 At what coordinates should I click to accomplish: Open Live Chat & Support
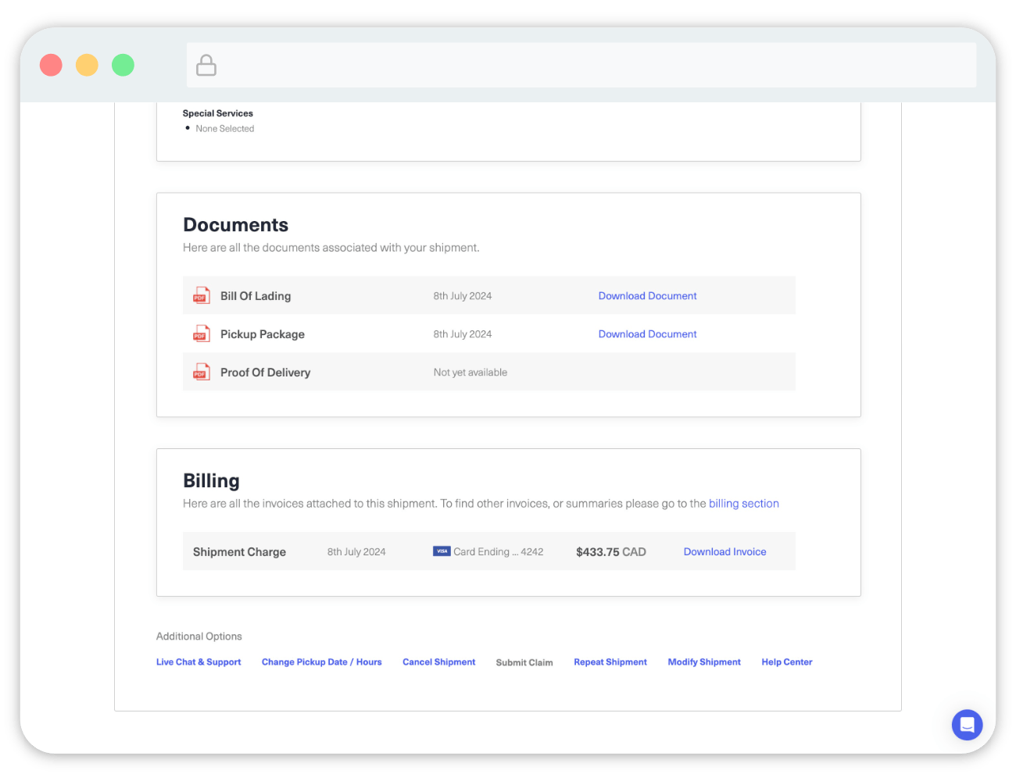(x=199, y=662)
